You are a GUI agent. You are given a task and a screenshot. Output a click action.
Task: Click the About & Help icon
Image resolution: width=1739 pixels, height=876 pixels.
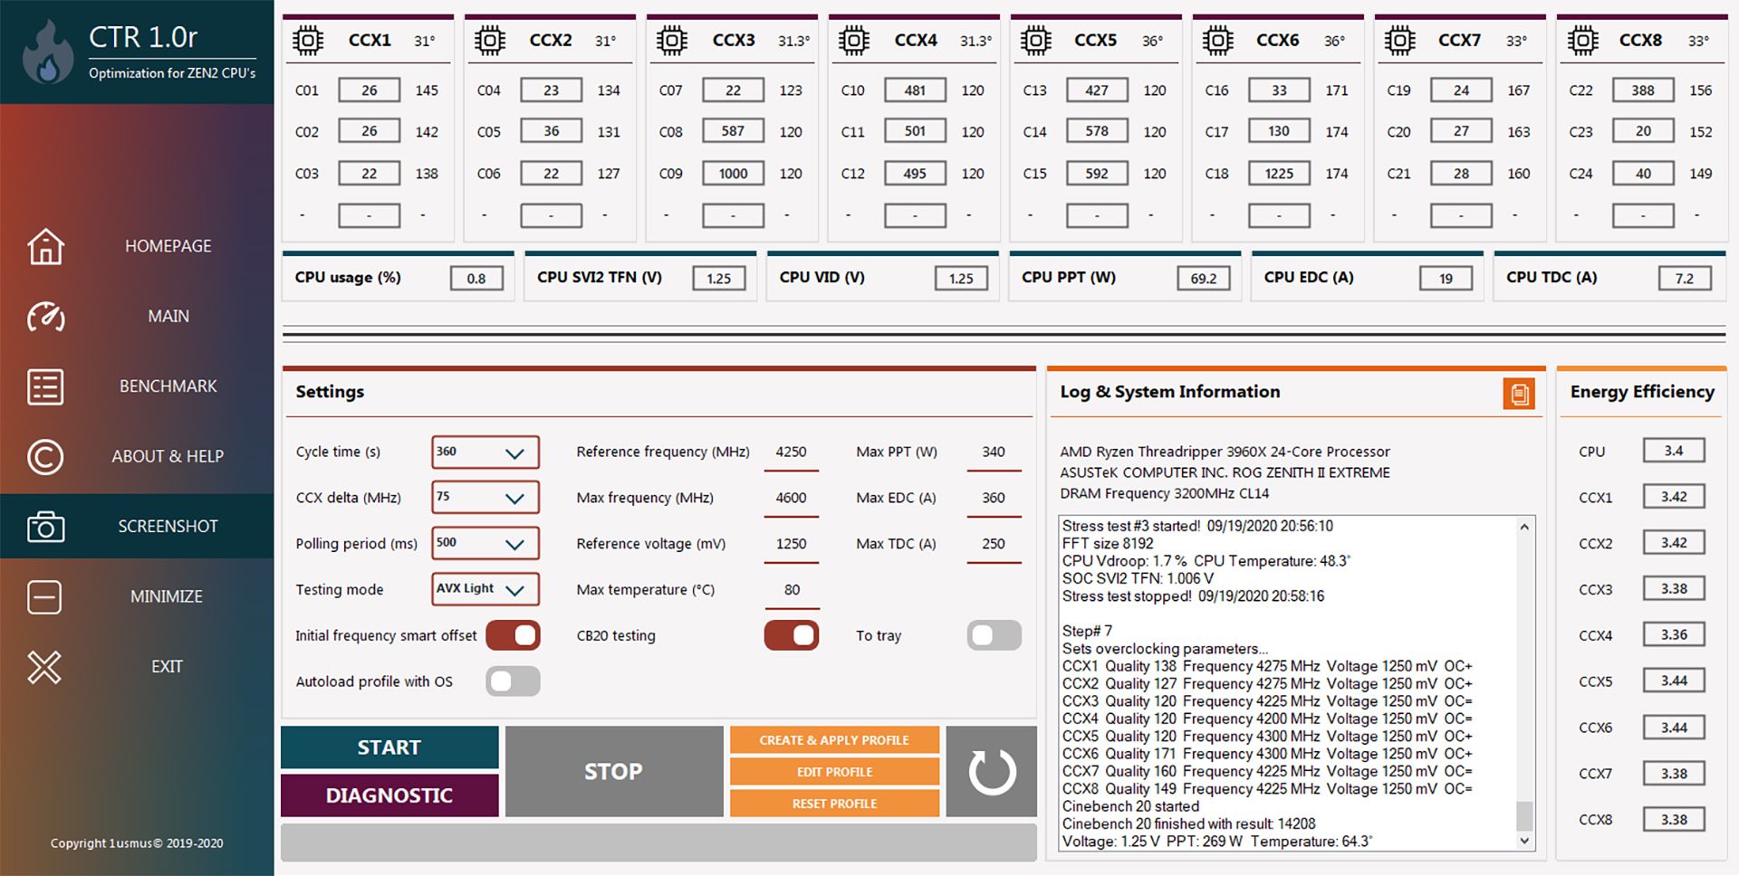pyautogui.click(x=43, y=457)
